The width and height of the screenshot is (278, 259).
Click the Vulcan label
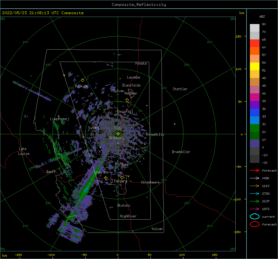point(157,229)
